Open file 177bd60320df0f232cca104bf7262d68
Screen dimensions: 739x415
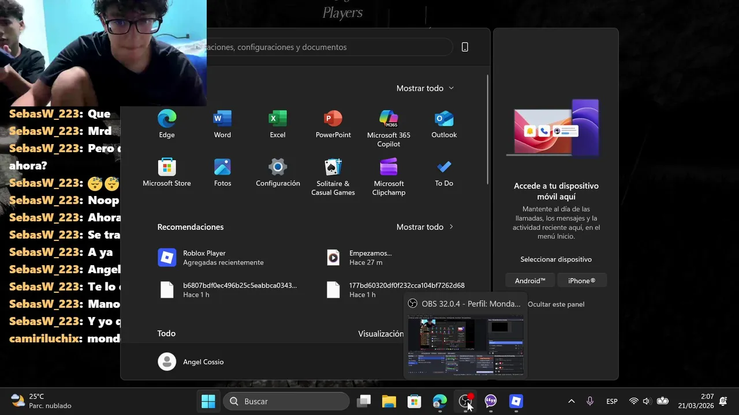(x=395, y=290)
